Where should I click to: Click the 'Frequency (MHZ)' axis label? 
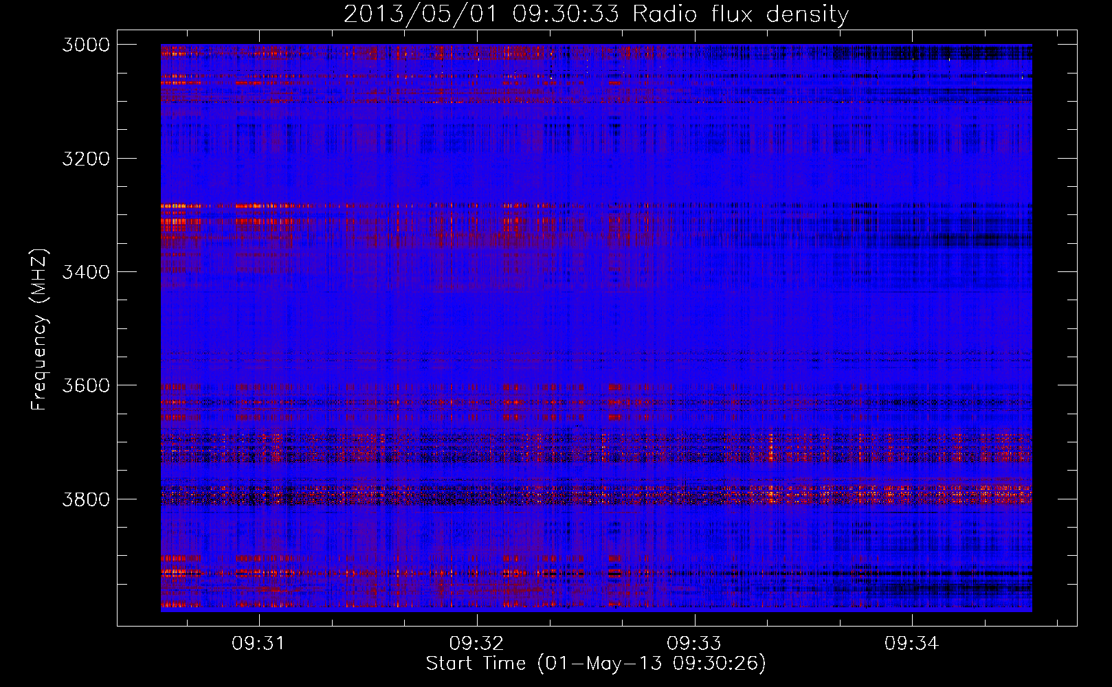(x=40, y=330)
